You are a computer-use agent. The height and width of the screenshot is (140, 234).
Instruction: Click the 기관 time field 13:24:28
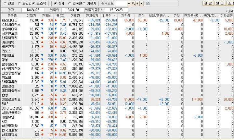pyautogui.click(x=33, y=10)
